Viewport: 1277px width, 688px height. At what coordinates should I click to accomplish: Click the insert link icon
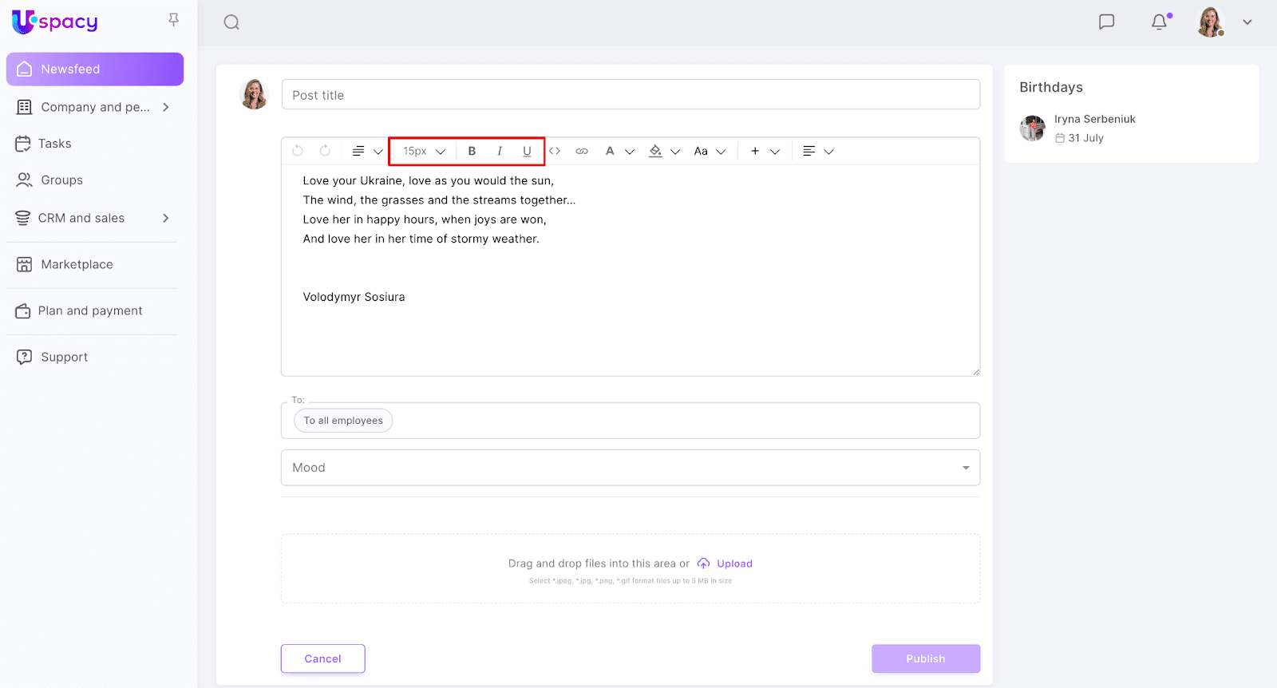click(x=582, y=151)
